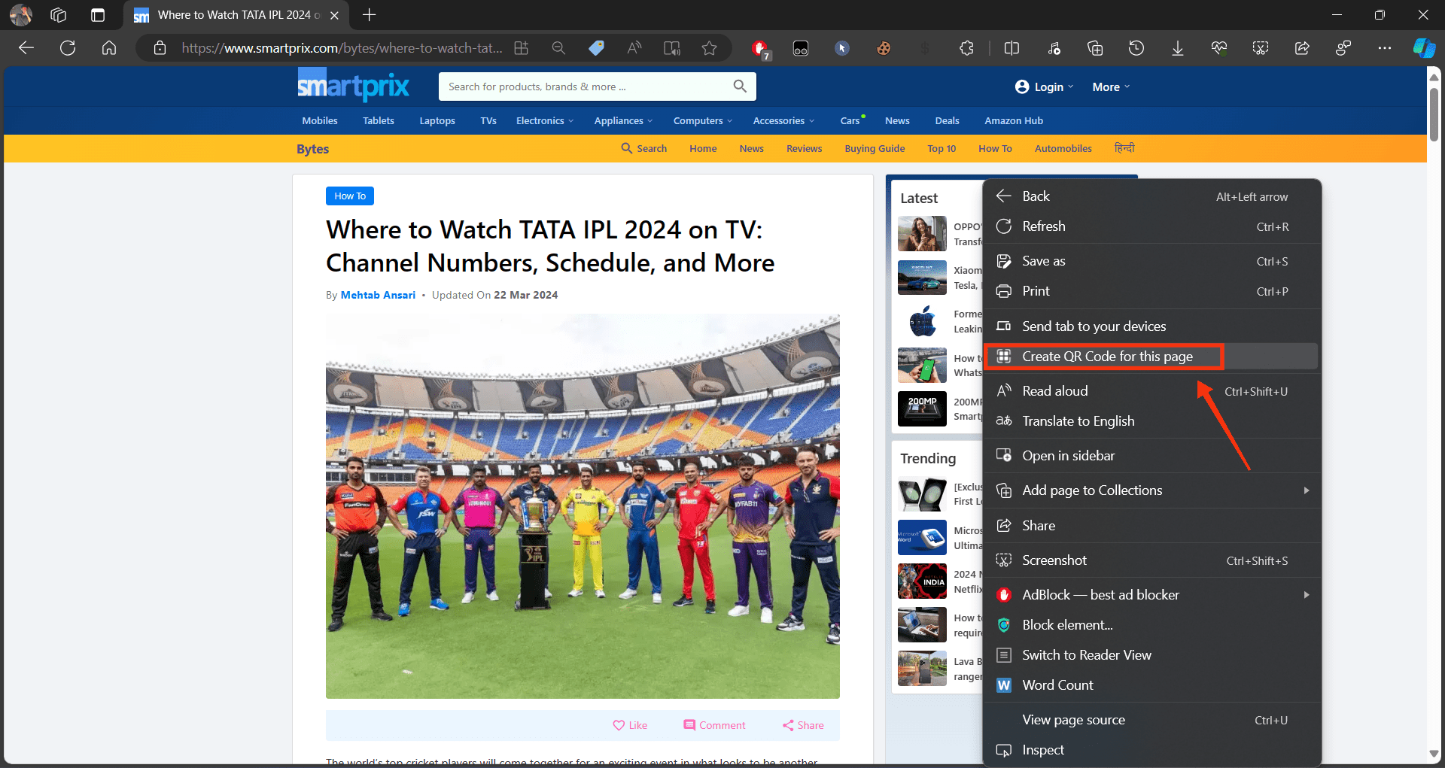Open Extensions puzzle piece menu
The image size is (1445, 768).
(967, 48)
